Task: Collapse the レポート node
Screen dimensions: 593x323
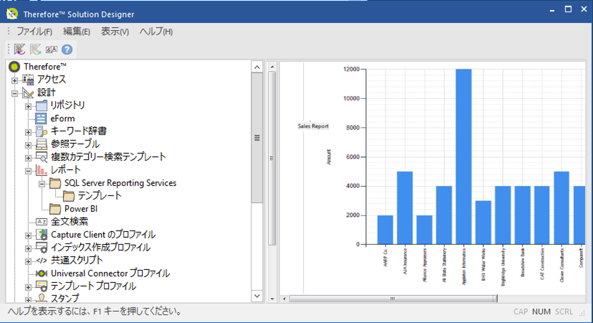Action: click(28, 171)
